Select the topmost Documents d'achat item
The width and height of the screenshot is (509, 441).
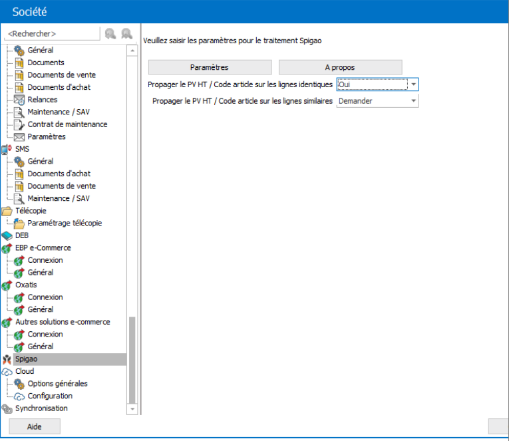59,87
